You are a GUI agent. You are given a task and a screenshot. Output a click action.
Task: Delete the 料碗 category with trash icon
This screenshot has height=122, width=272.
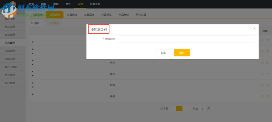pyautogui.click(x=267, y=85)
